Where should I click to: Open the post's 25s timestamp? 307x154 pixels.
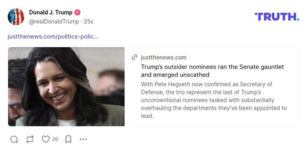(x=88, y=21)
